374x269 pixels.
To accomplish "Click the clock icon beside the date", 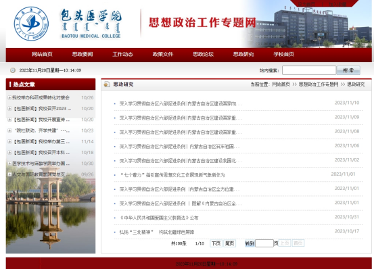I will [x=13, y=70].
